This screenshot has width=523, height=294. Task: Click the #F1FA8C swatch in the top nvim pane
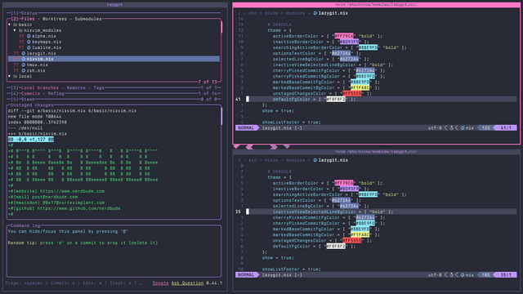tap(360, 87)
